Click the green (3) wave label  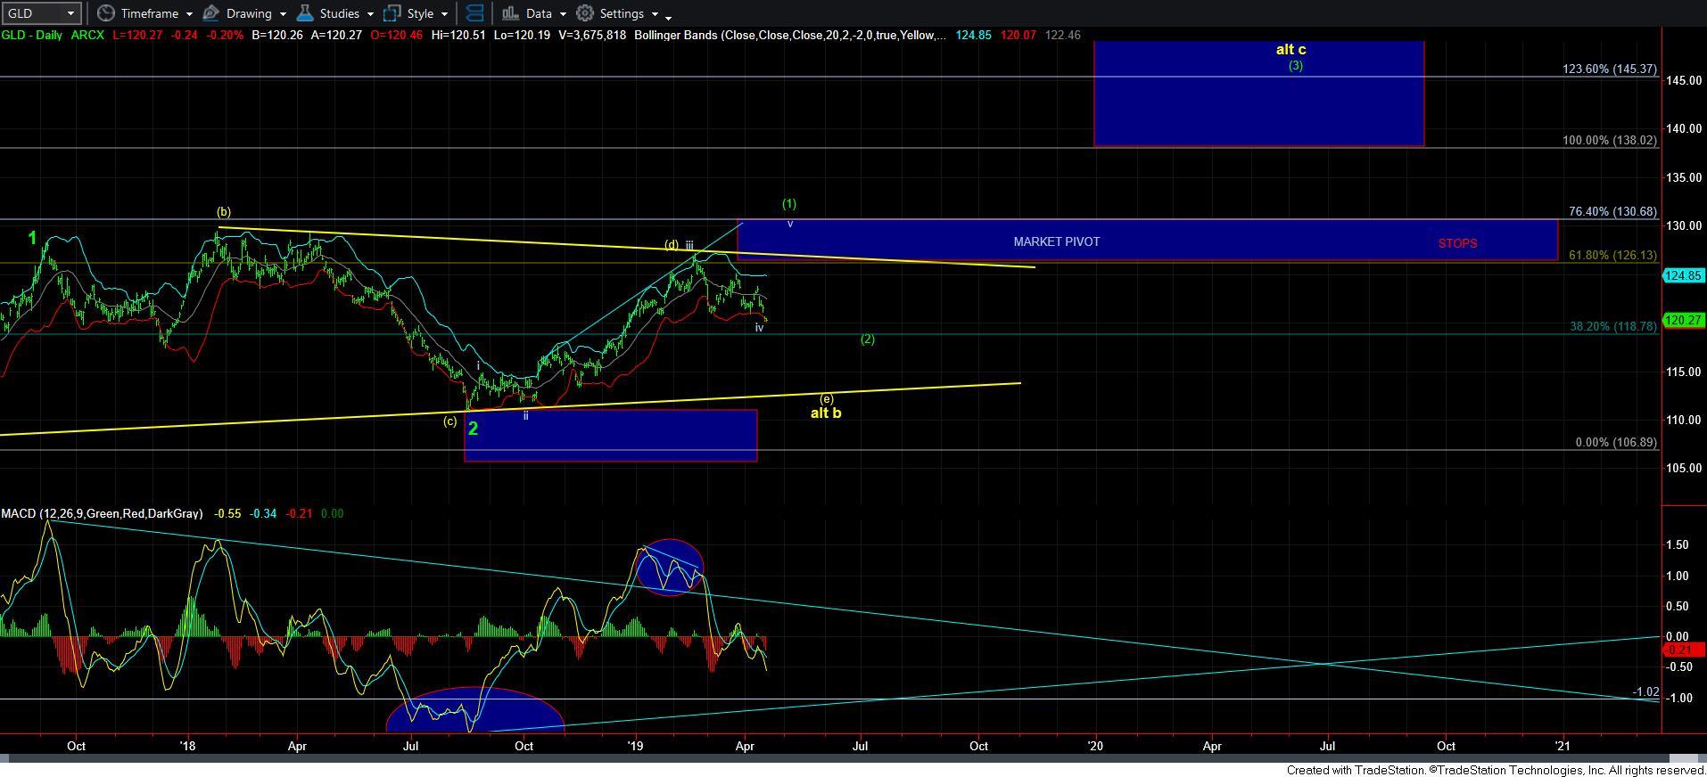[x=1295, y=65]
